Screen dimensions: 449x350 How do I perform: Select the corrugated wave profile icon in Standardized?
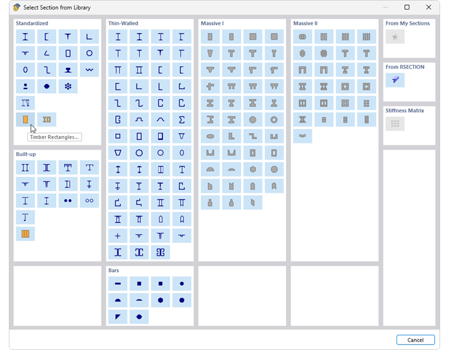pos(89,70)
